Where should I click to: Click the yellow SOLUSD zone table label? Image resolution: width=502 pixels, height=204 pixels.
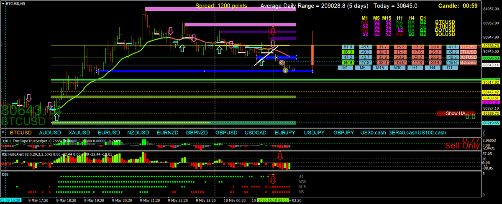pyautogui.click(x=446, y=34)
